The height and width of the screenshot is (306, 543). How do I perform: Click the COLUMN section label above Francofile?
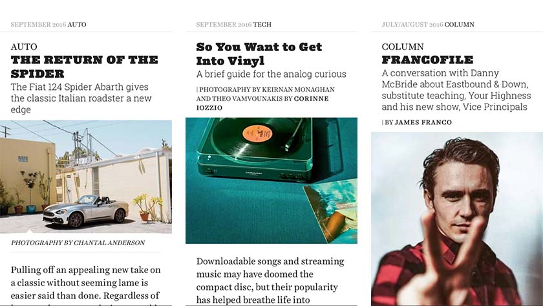click(x=402, y=47)
